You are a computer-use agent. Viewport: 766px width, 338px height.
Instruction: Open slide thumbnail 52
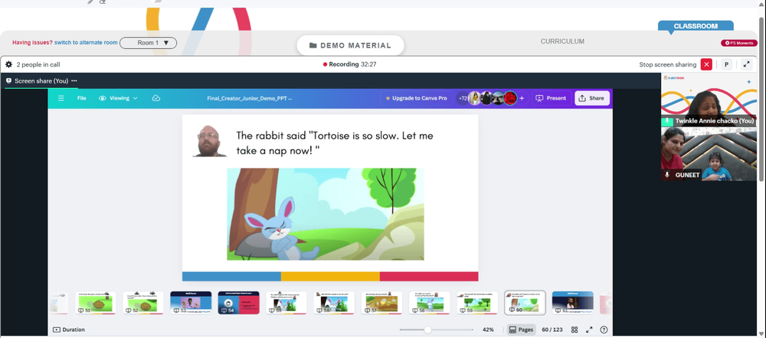[x=143, y=303]
